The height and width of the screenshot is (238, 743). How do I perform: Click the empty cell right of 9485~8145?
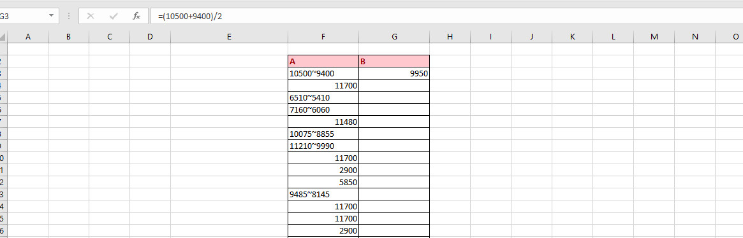click(x=394, y=194)
